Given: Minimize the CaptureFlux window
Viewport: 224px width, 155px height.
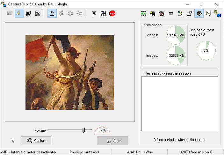Looking at the screenshot, I should coord(187,4).
